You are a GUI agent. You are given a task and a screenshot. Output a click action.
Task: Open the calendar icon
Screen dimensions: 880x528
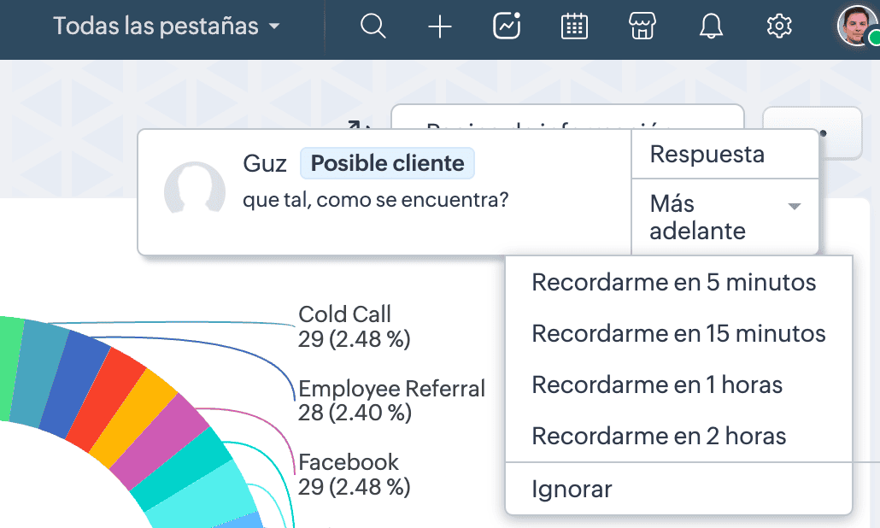[x=574, y=26]
